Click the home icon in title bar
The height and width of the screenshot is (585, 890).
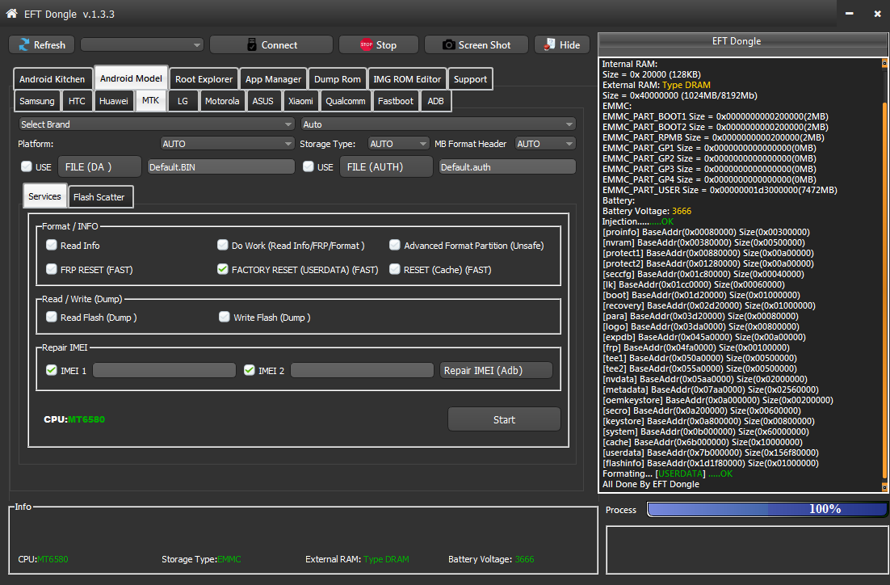pos(11,13)
